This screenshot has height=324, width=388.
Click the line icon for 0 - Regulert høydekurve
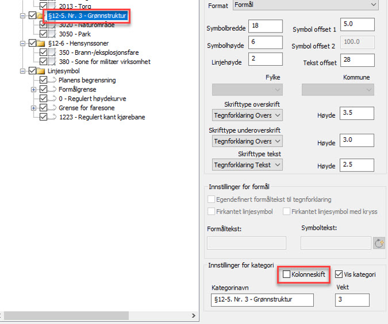point(52,99)
